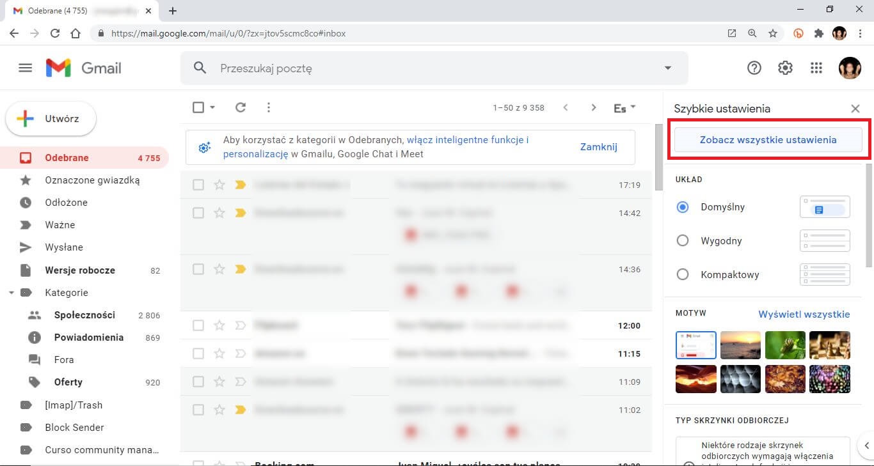Open browser extensions puzzle icon
Image resolution: width=874 pixels, height=466 pixels.
819,33
